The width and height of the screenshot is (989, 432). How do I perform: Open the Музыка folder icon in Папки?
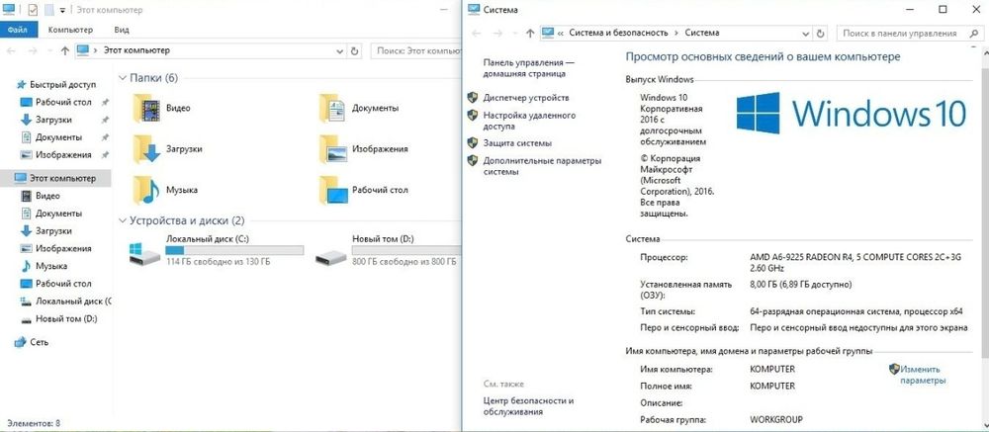(x=146, y=190)
